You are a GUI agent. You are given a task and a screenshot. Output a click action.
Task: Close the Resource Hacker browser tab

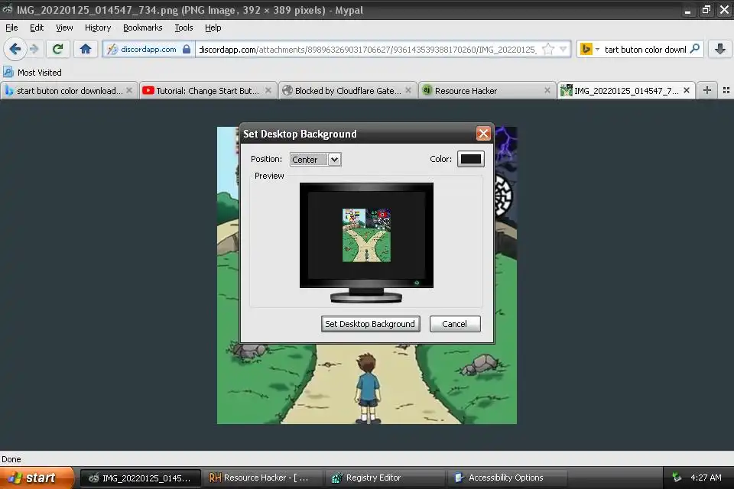(x=547, y=90)
